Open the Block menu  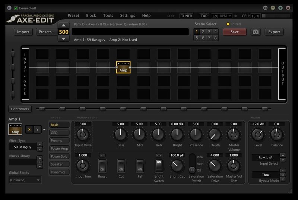pyautogui.click(x=91, y=16)
